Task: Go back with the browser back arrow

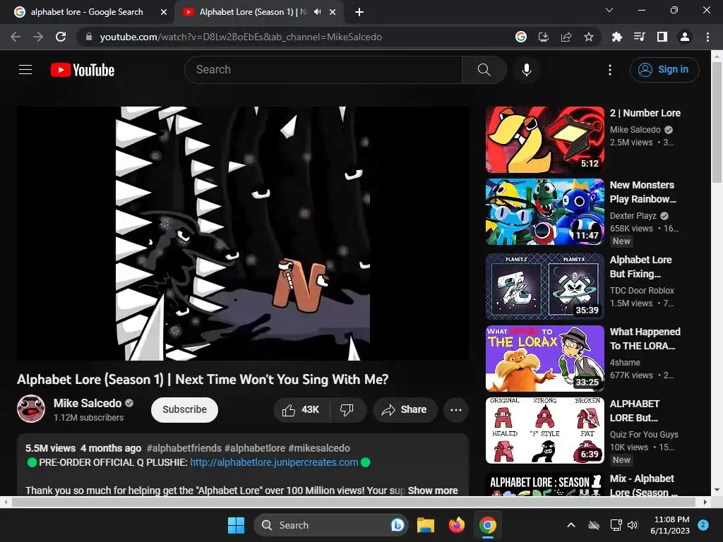Action: 16,37
